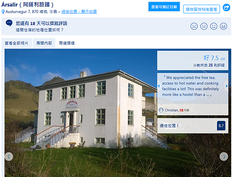Show previous review with left triangle

[159, 86]
